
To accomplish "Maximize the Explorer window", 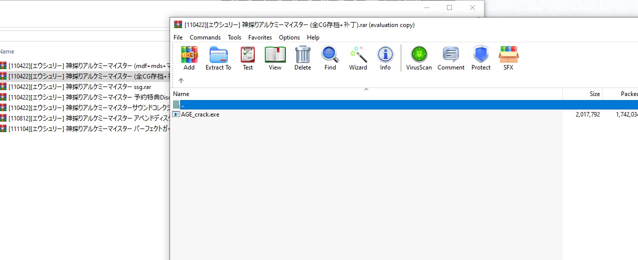I will click(x=449, y=7).
